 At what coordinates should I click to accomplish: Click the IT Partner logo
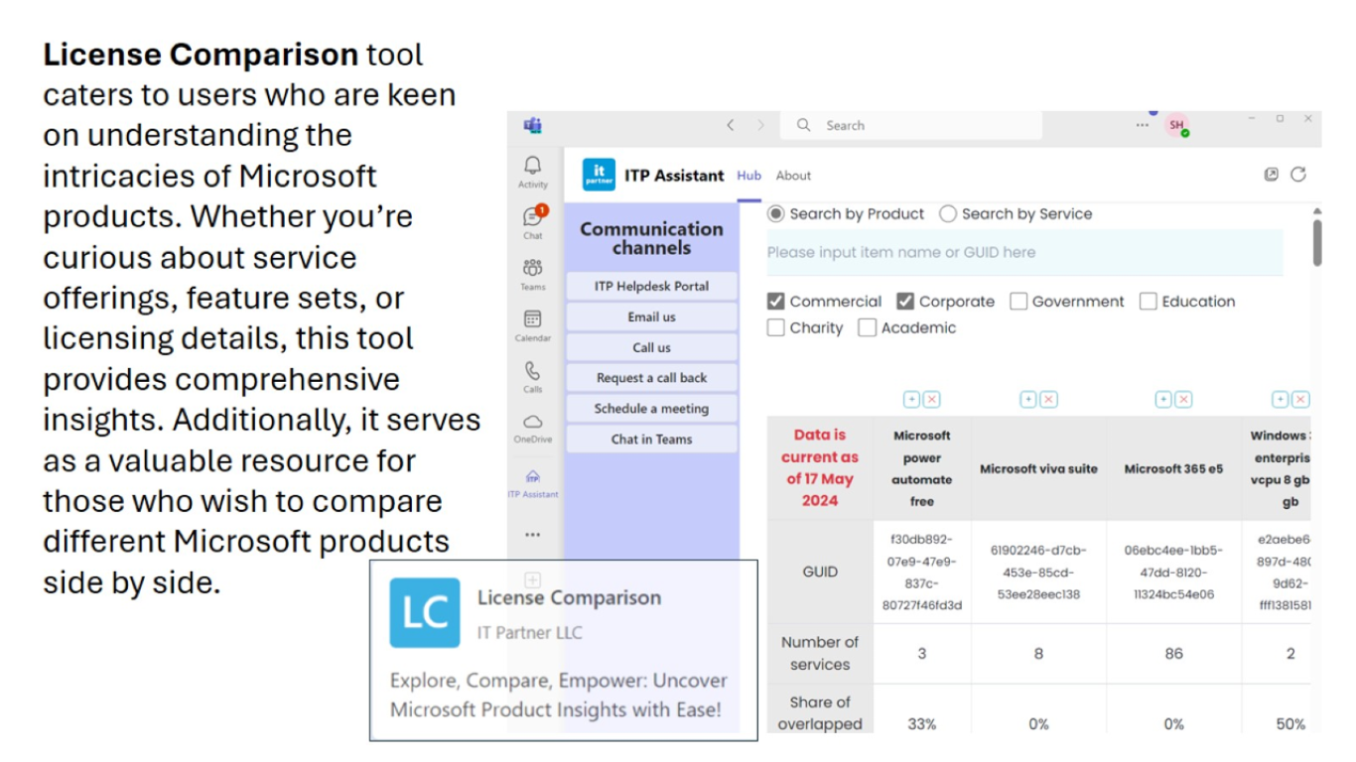click(599, 175)
